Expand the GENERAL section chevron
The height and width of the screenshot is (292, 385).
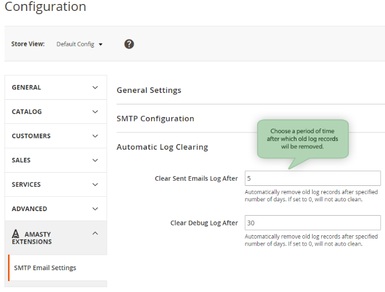(x=95, y=88)
